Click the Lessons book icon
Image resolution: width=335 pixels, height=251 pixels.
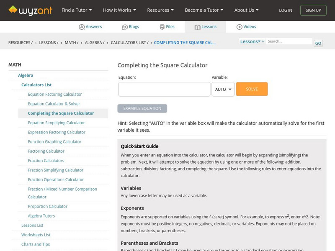pos(198,27)
